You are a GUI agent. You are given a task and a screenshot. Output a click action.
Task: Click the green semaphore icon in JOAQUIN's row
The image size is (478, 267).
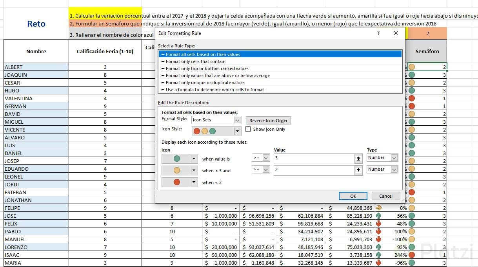coord(412,75)
